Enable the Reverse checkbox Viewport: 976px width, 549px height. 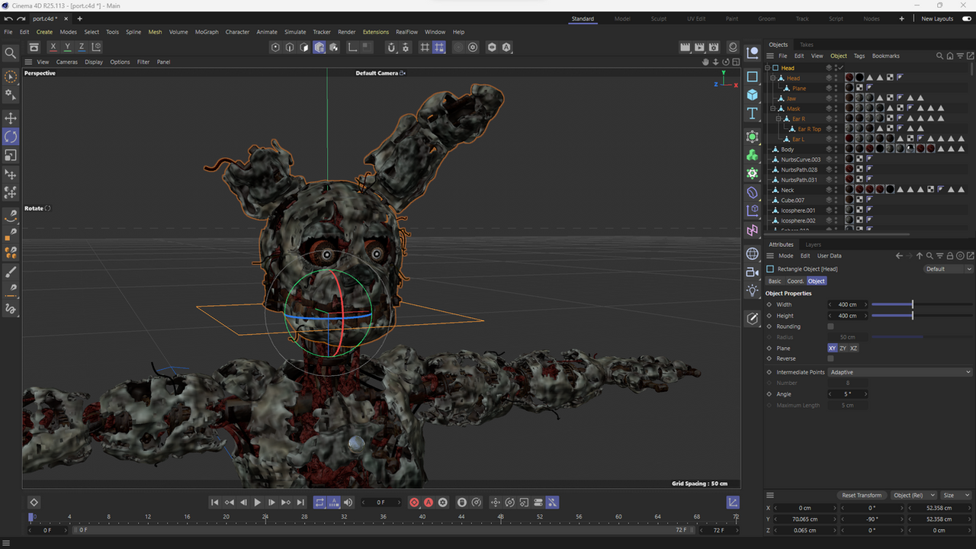click(x=830, y=358)
